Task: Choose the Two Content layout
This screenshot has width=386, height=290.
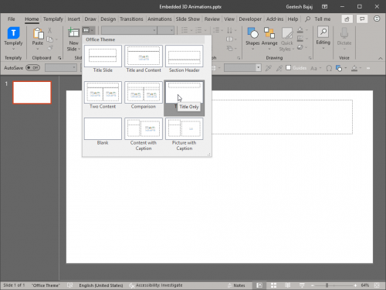Action: click(x=103, y=95)
